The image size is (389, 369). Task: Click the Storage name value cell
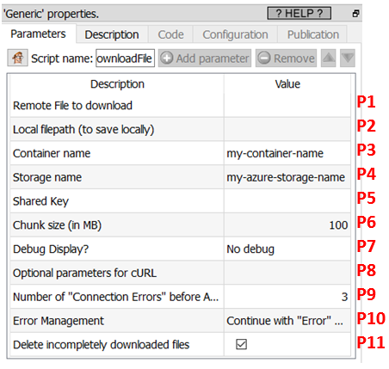[x=287, y=177]
